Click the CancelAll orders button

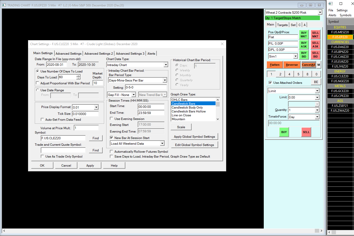point(308,65)
